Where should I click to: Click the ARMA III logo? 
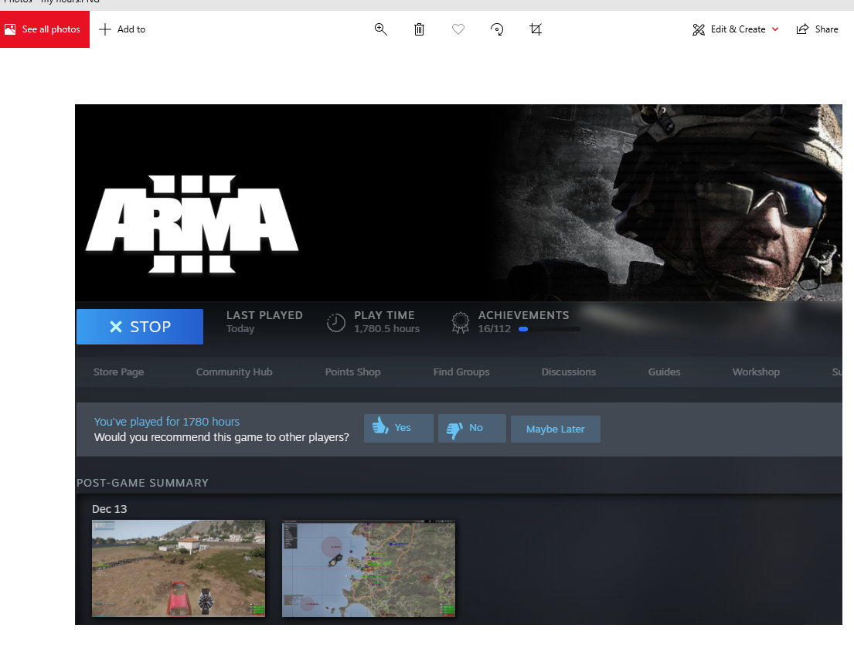coord(192,224)
